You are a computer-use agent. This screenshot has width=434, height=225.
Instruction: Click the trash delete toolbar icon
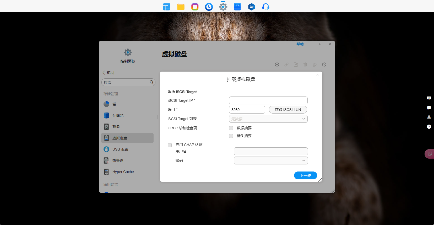click(305, 65)
